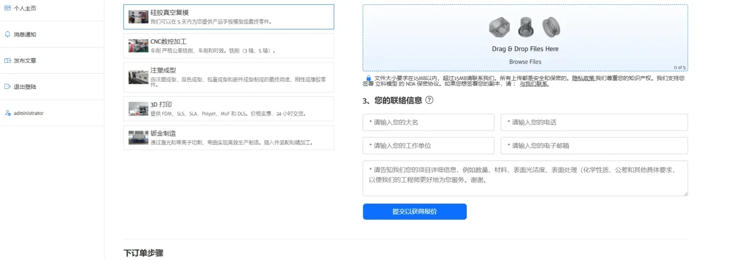
Task: Click the project details textarea
Action: (526, 178)
